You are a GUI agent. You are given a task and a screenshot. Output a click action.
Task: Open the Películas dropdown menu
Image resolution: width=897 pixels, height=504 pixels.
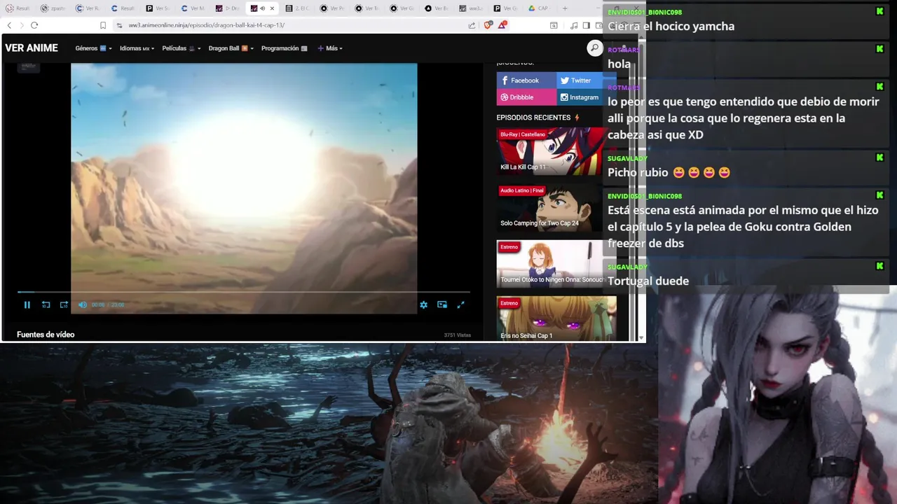[x=182, y=48]
